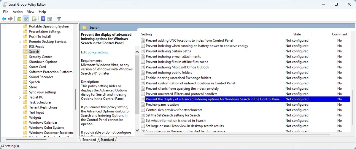The height and width of the screenshot is (149, 356).
Task: Select Set what information is shared setting
Action: pos(176,120)
